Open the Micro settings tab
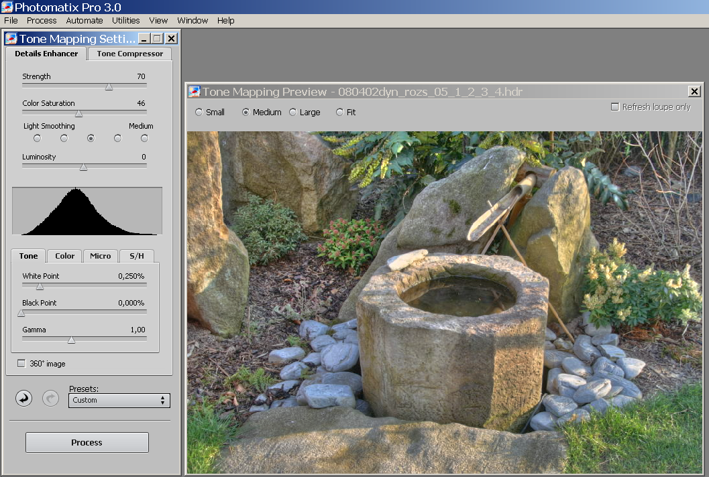This screenshot has width=709, height=477. tap(101, 256)
